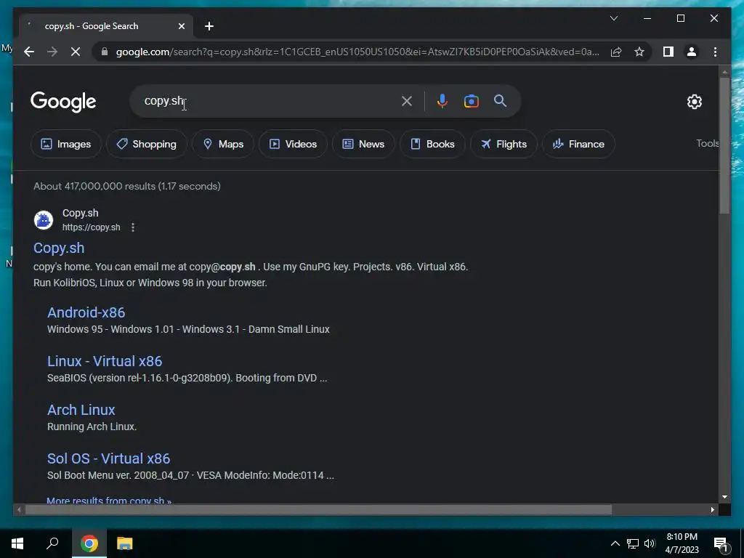The width and height of the screenshot is (744, 558).
Task: Show hidden system tray icons
Action: tap(615, 543)
